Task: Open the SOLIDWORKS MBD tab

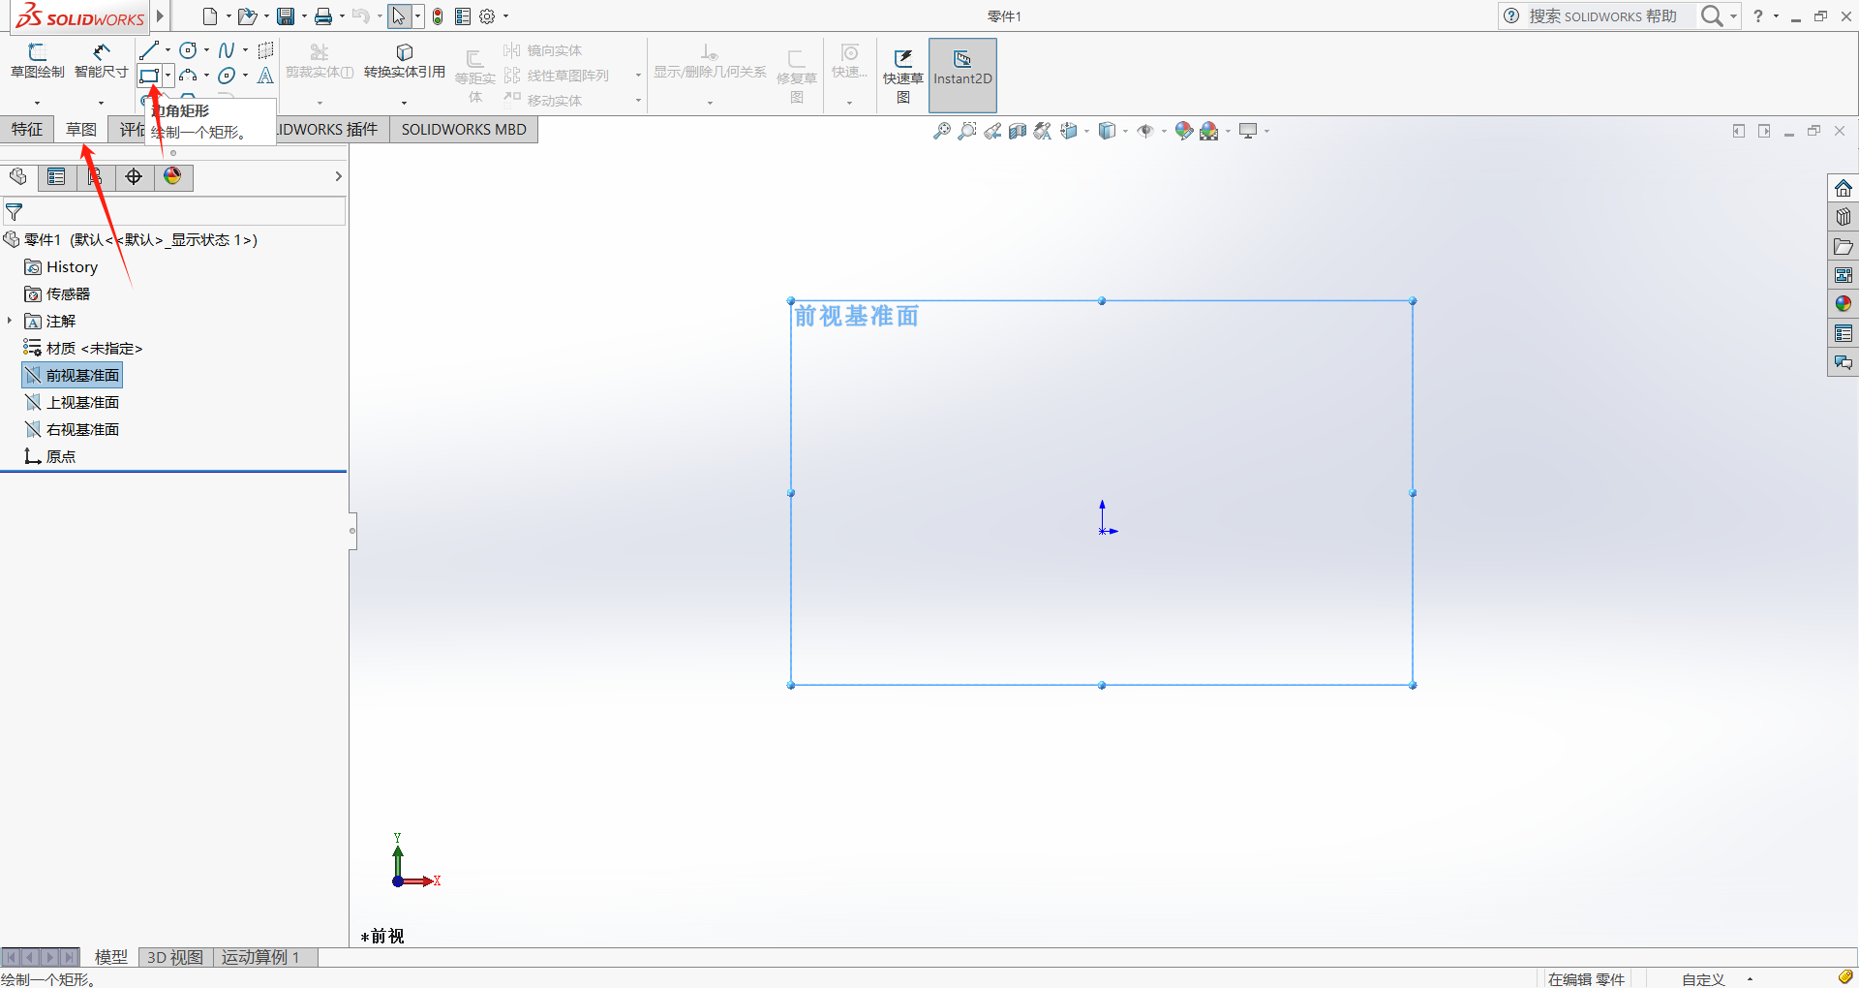Action: 464,130
